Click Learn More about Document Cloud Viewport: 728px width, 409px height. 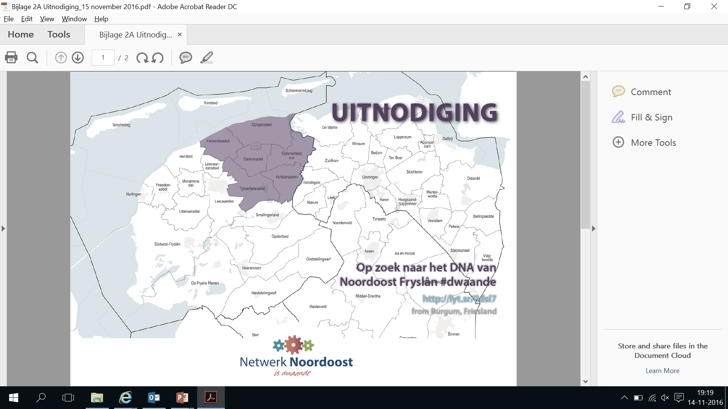click(662, 371)
